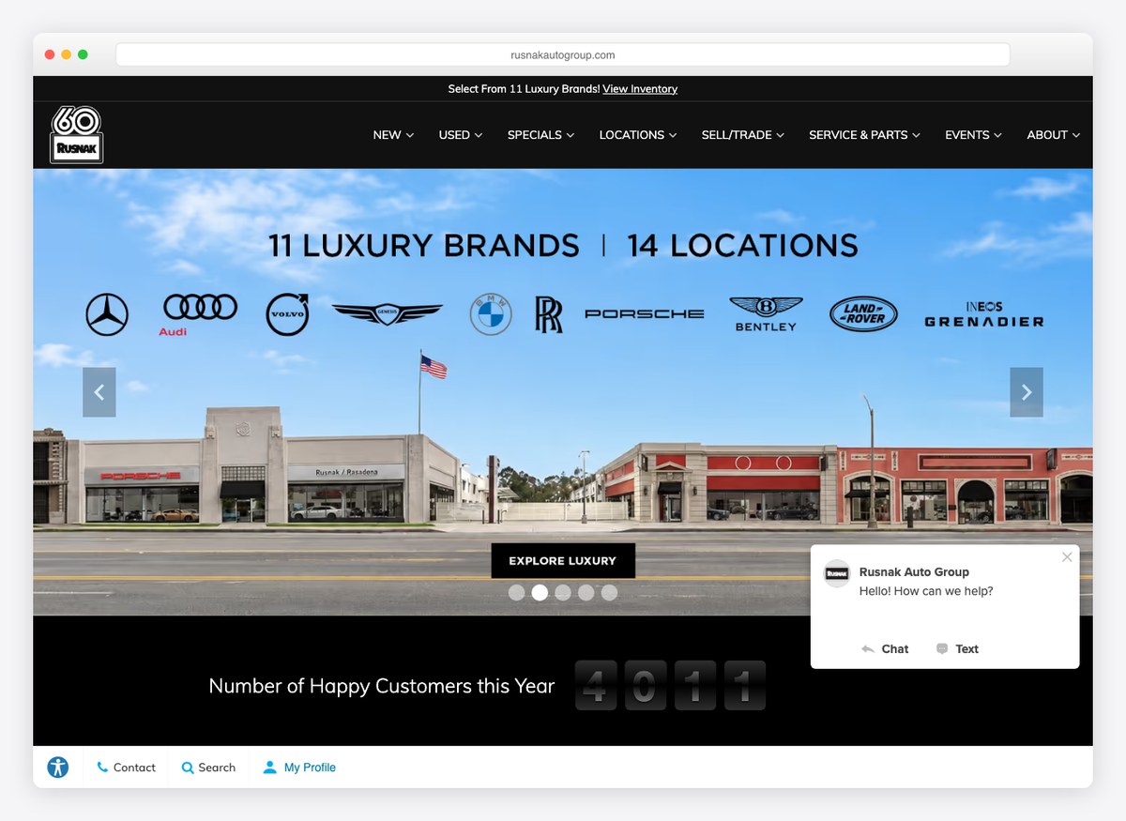Image resolution: width=1126 pixels, height=821 pixels.
Task: Click the Happy Customers counter digits
Action: tap(670, 685)
